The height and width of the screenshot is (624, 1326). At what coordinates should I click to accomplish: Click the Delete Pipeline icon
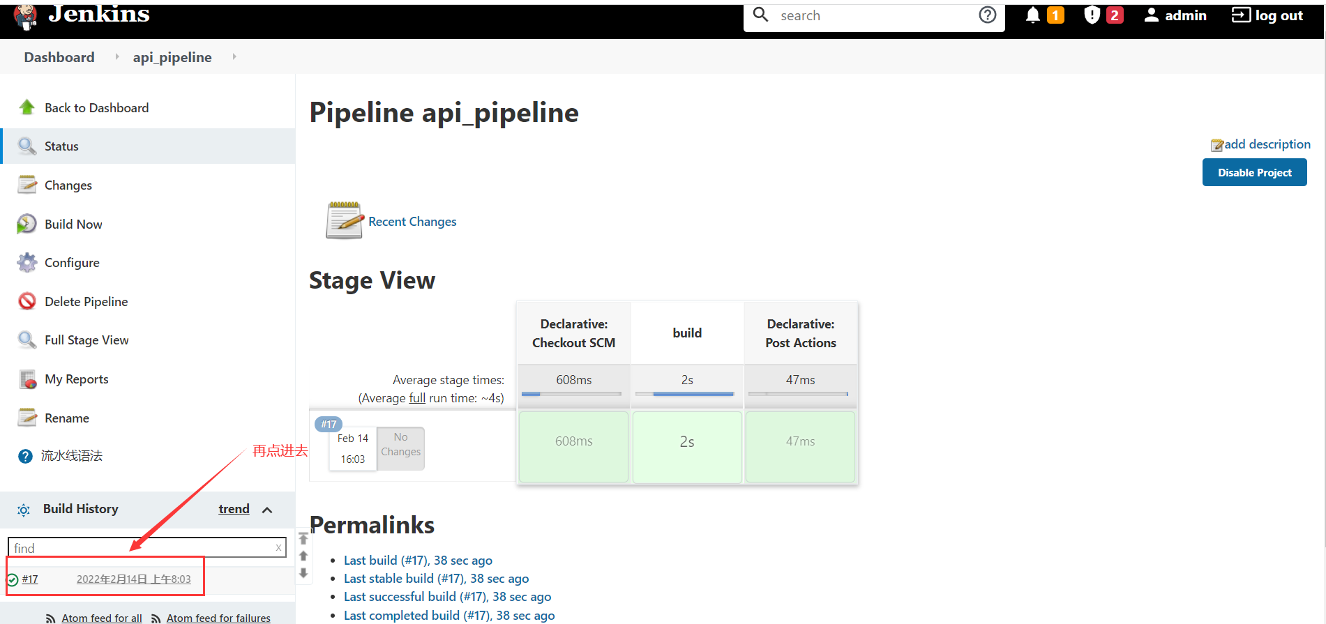pyautogui.click(x=27, y=301)
